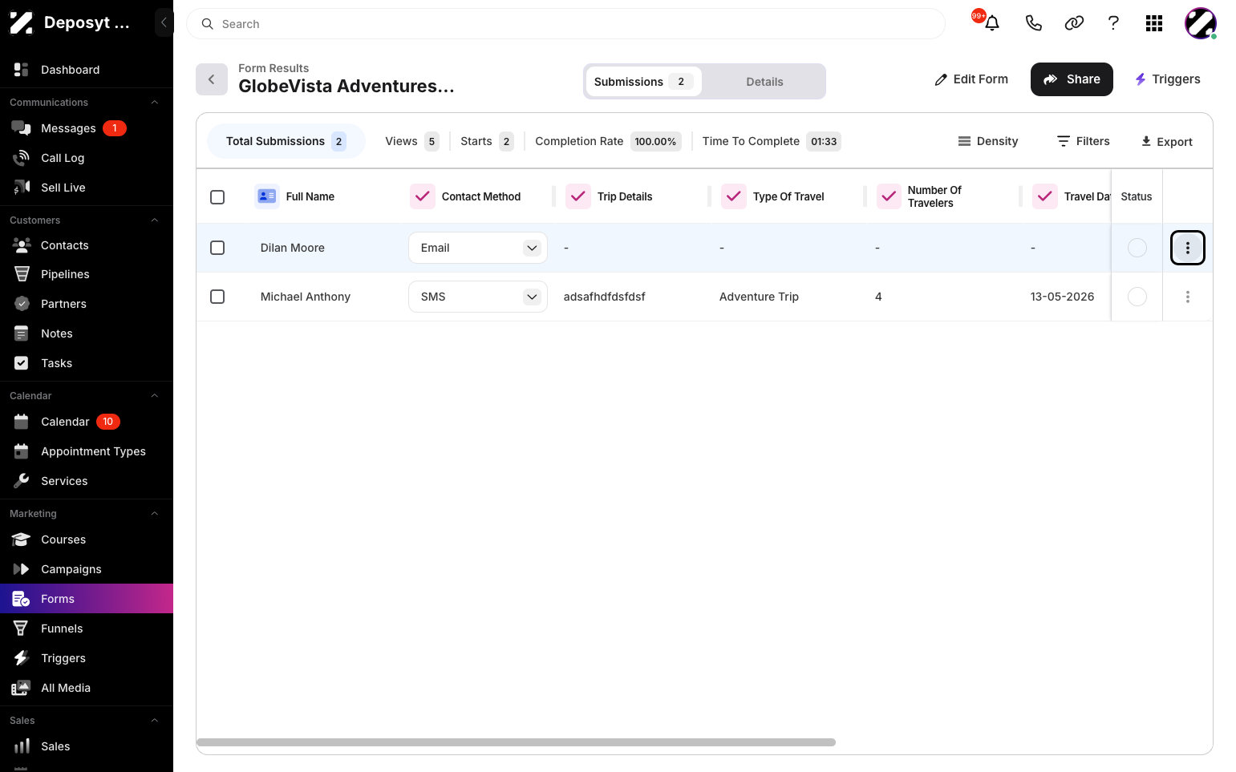Export the submissions
Screen dimensions: 1236x772
(1167, 142)
